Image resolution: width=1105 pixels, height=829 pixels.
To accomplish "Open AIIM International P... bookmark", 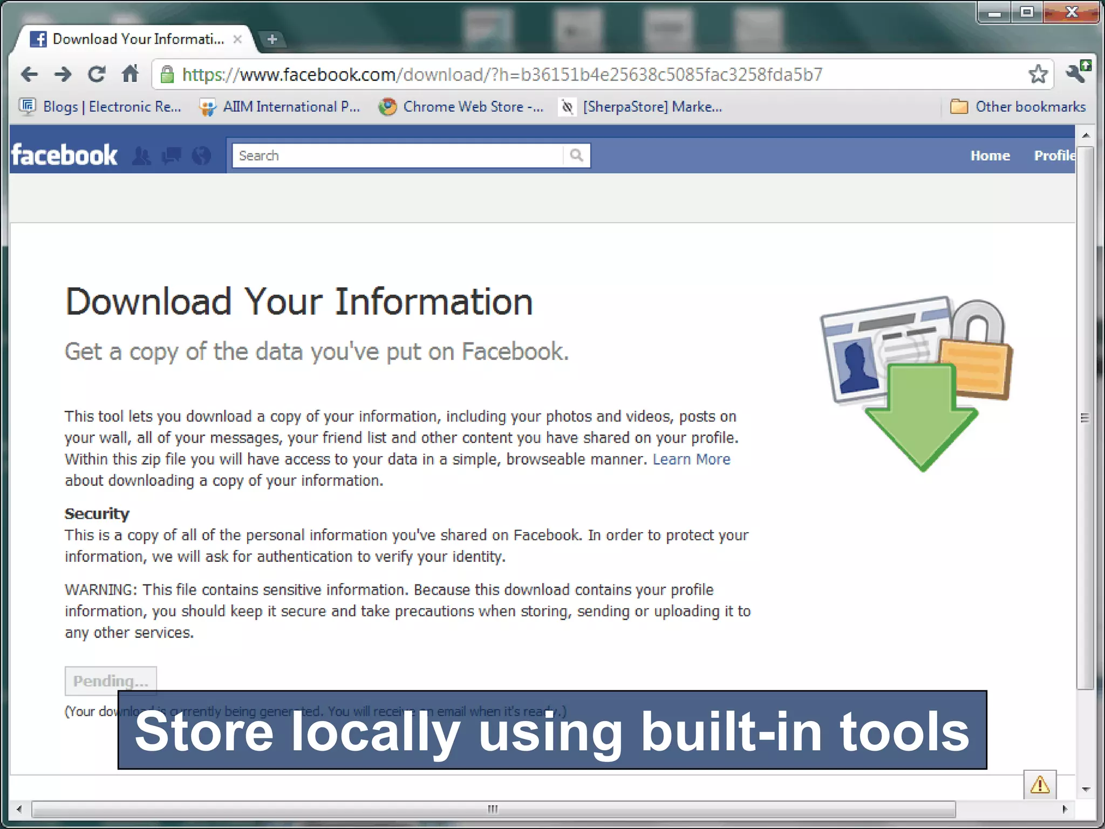I will click(279, 107).
